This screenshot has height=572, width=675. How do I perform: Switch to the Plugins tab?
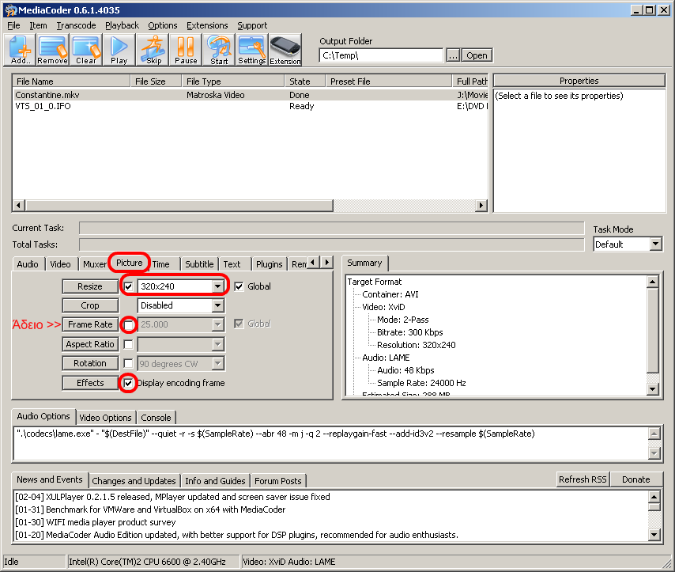[270, 264]
